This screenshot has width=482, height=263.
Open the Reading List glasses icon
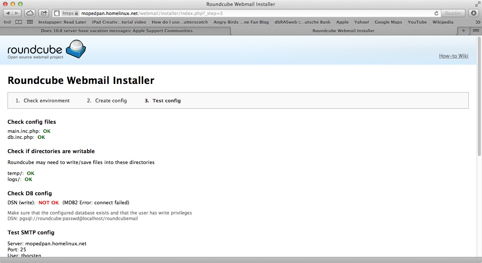(x=8, y=22)
